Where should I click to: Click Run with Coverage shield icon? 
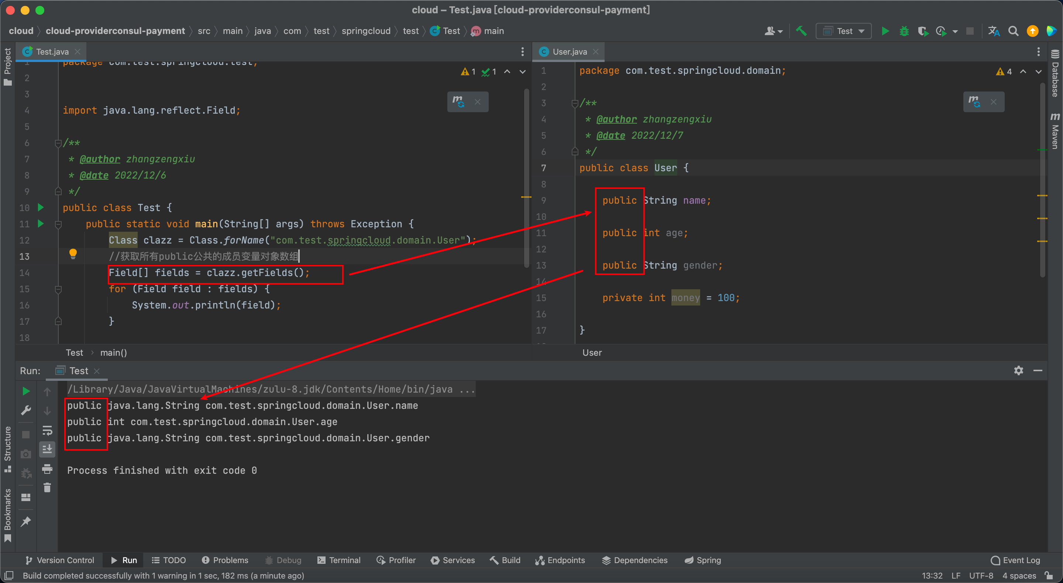pyautogui.click(x=923, y=31)
